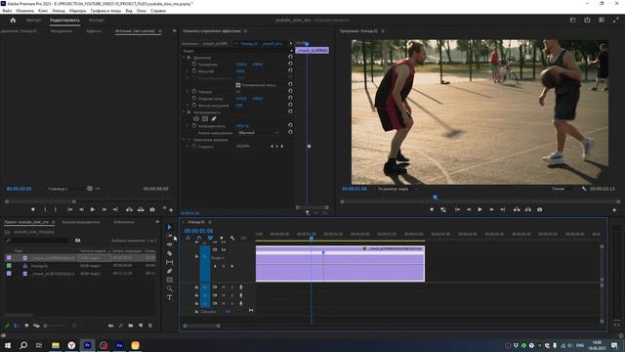Toggle uniform scale checkbox
Screen dimensions: 625x352
[238, 85]
